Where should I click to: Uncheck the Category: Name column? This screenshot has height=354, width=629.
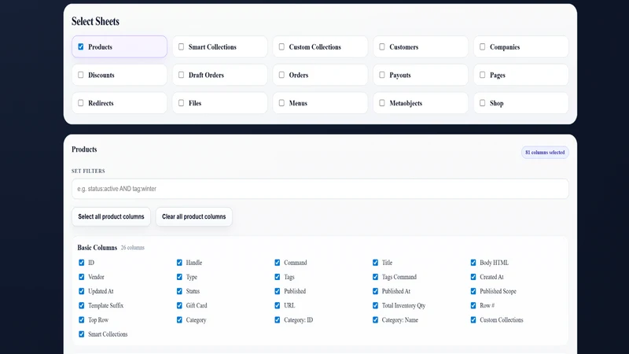pos(375,320)
